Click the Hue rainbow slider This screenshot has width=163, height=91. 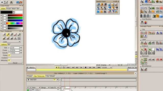pos(15,23)
